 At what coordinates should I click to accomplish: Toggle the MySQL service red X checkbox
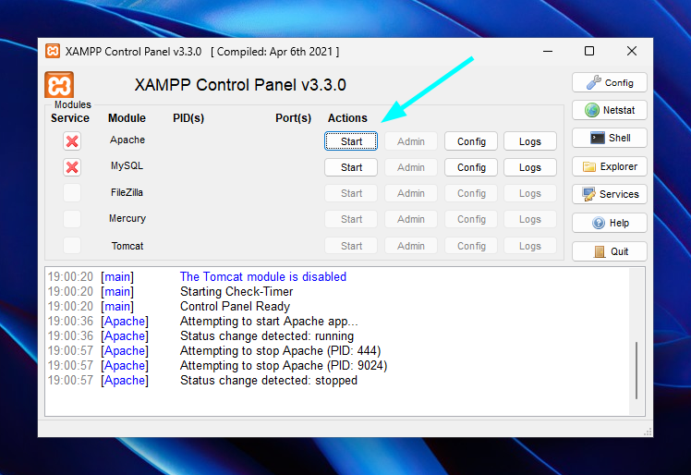tap(72, 167)
